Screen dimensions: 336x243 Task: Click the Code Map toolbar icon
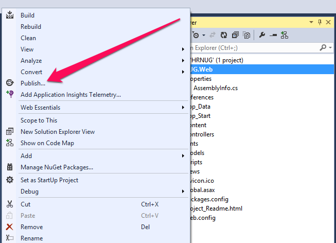click(285, 35)
